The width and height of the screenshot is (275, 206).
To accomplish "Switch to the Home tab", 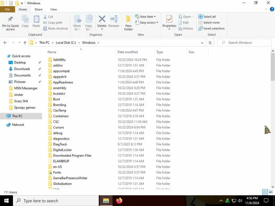I will point(23,9).
